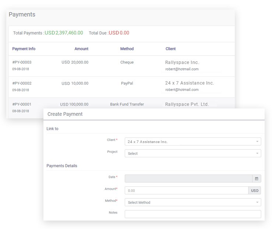The image size is (272, 229).
Task: Sort by Client column header
Action: point(170,49)
